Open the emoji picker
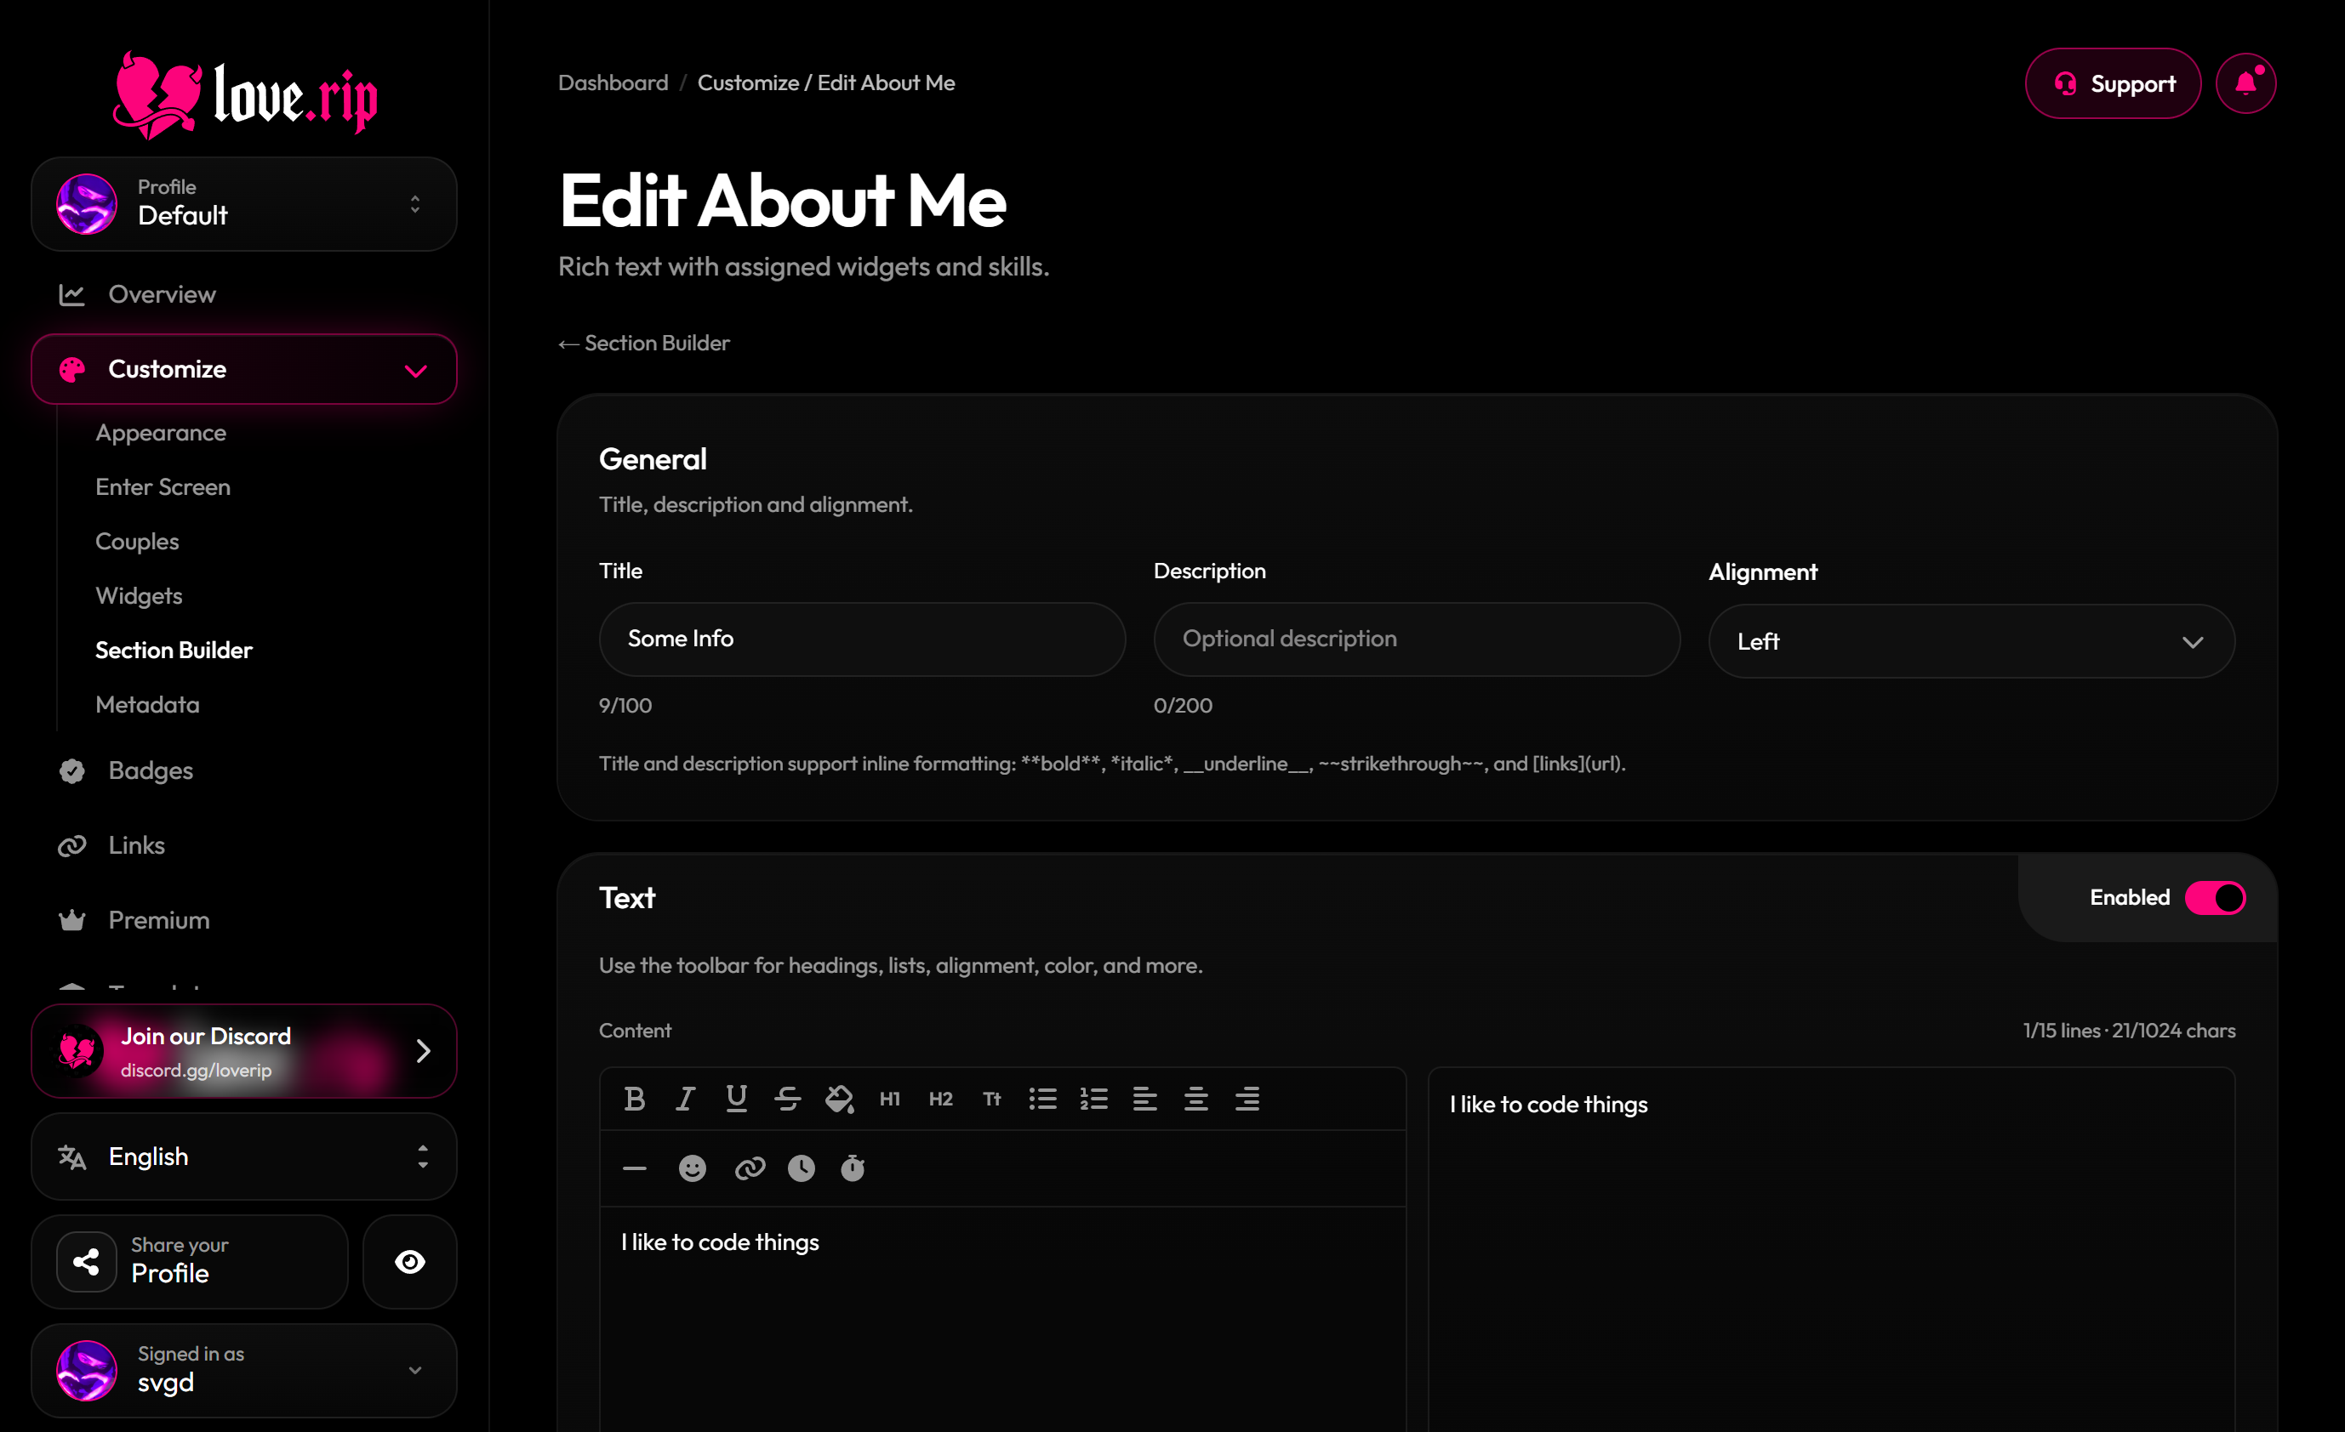The width and height of the screenshot is (2345, 1432). 692,1168
